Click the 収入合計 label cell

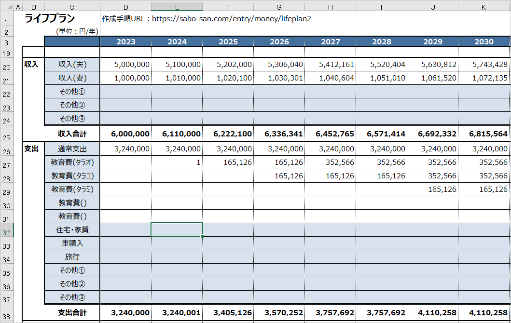pyautogui.click(x=72, y=134)
